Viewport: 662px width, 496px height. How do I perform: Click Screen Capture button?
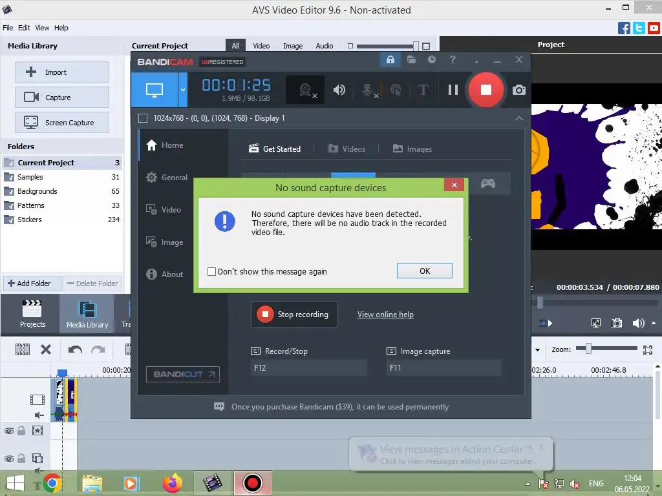[62, 123]
